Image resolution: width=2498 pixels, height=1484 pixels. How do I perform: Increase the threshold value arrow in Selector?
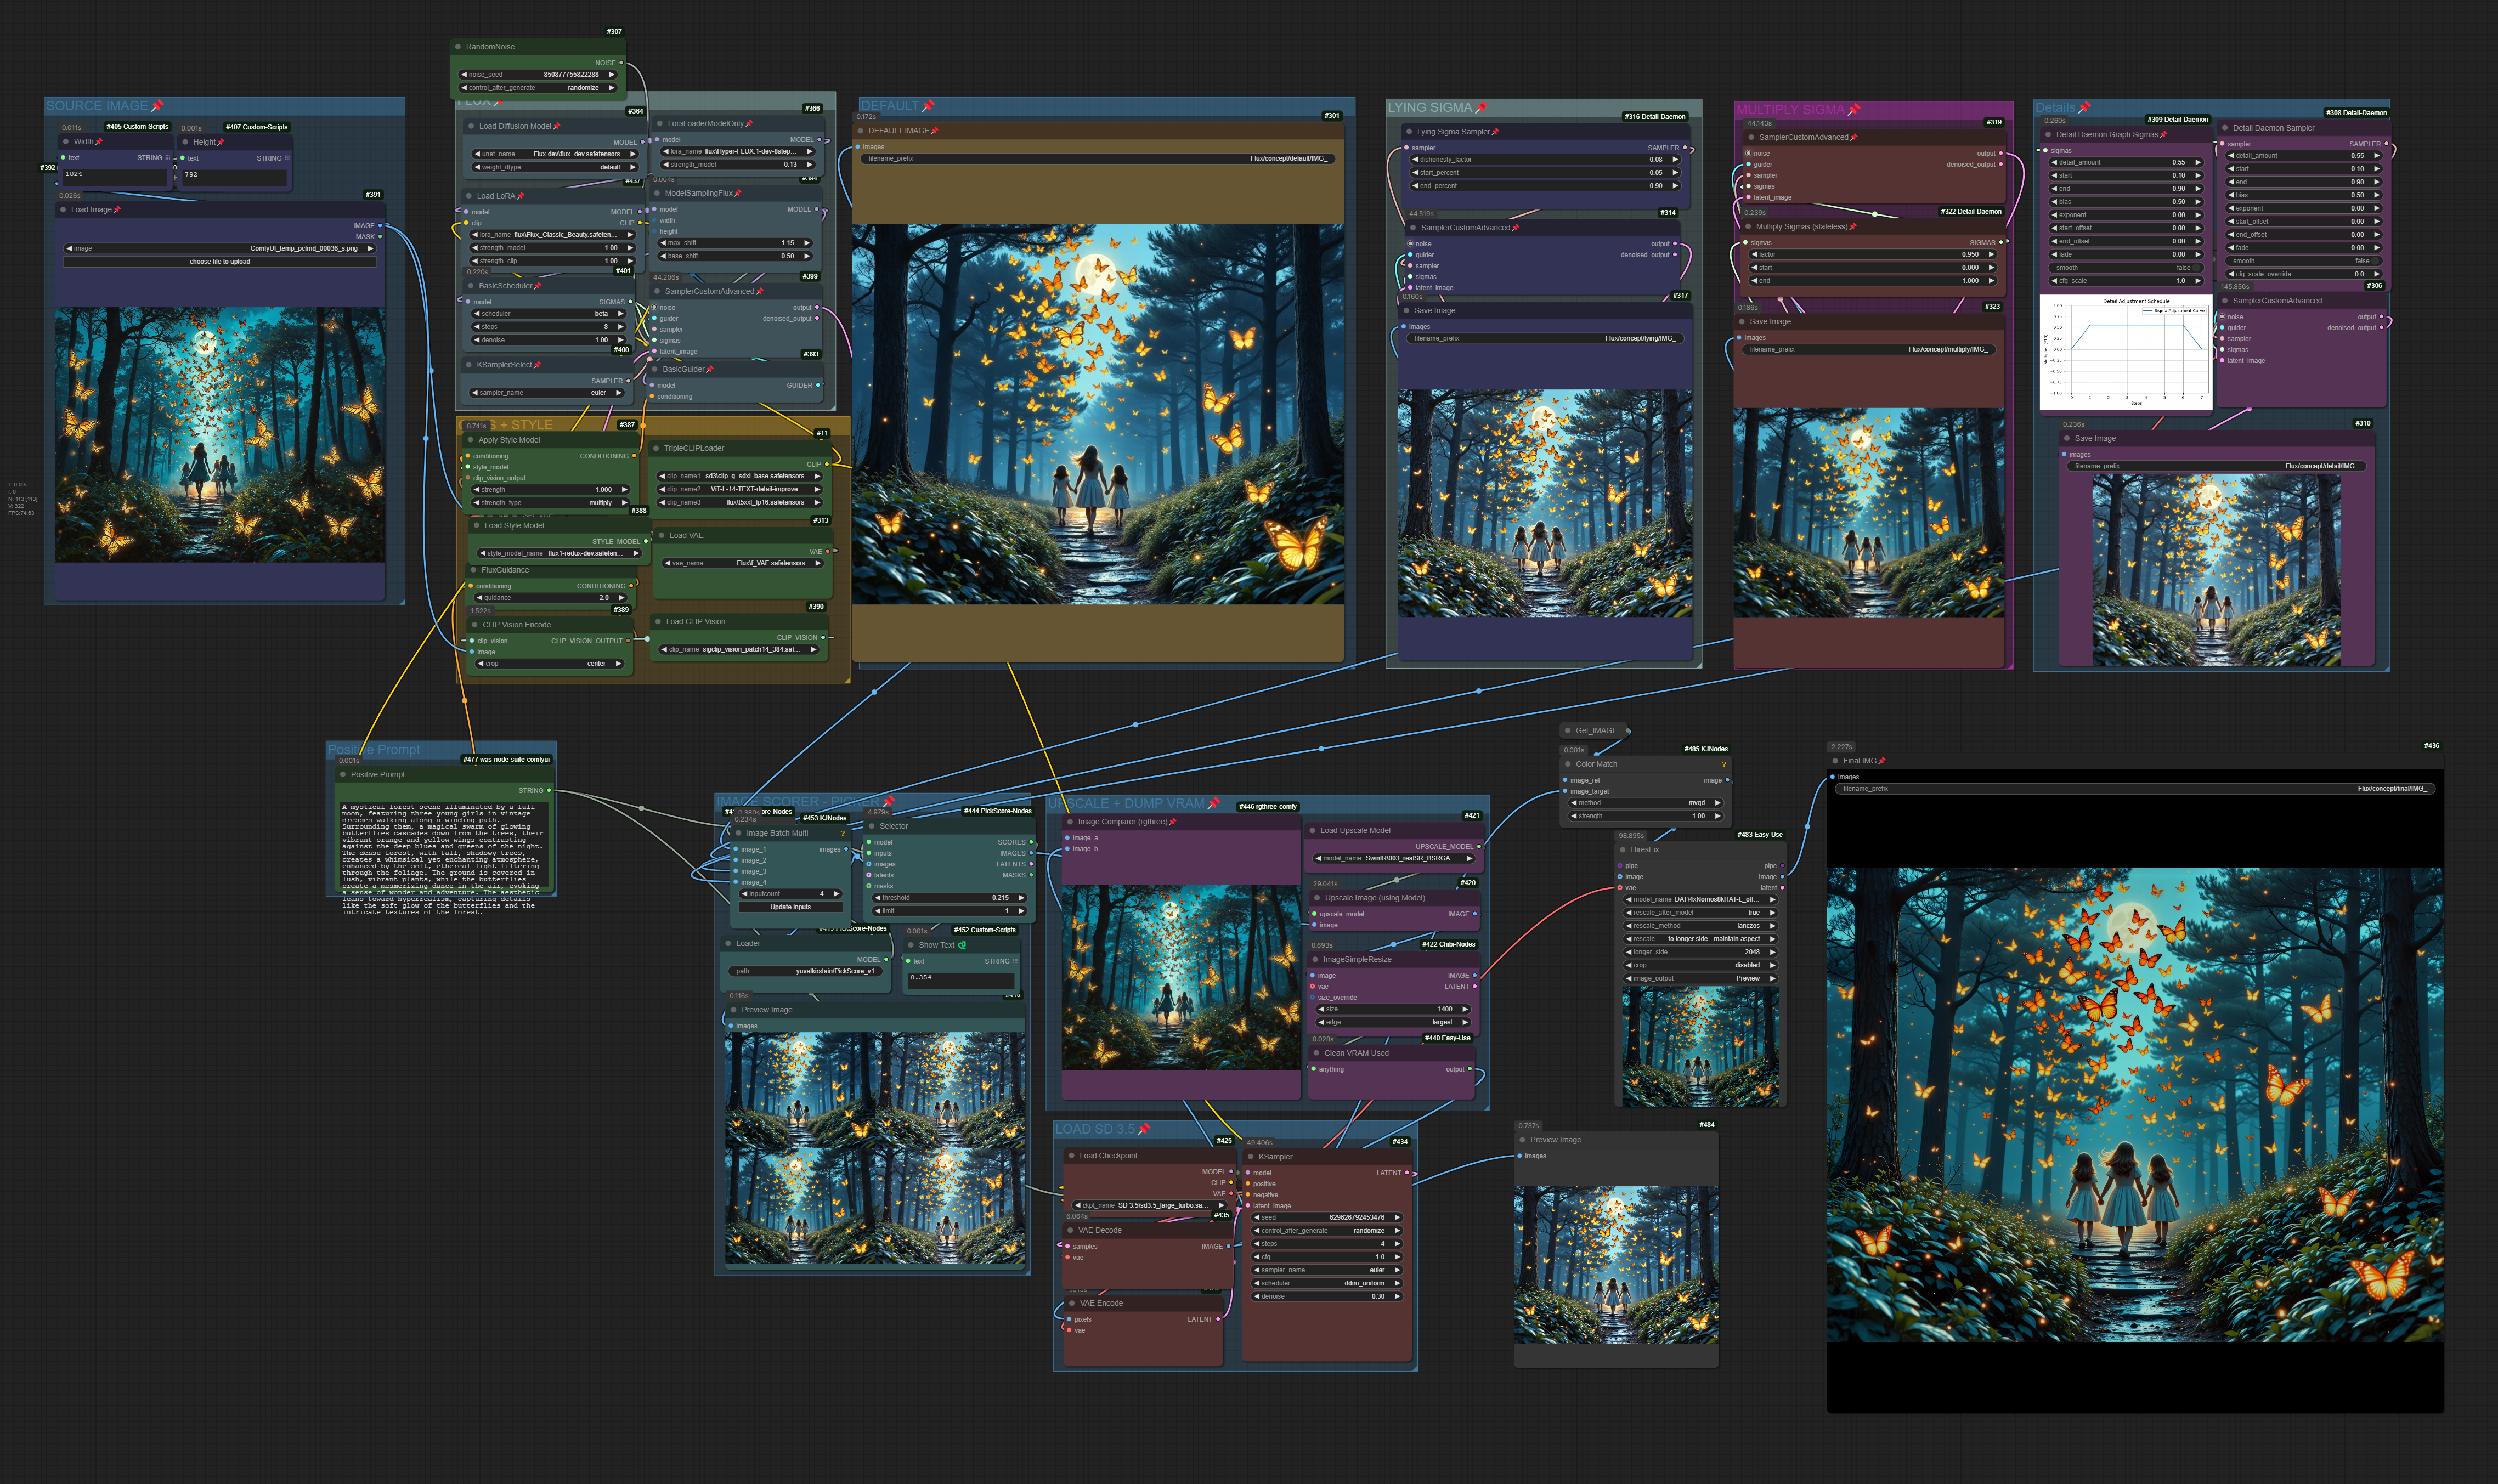[1021, 898]
